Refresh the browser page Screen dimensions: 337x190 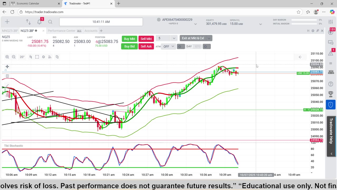coord(12,12)
